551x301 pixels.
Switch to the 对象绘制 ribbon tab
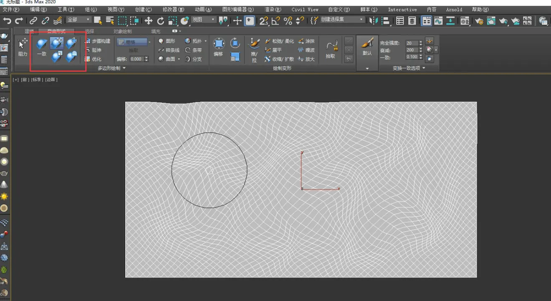tap(122, 31)
